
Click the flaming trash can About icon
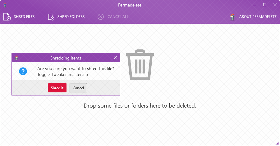click(x=232, y=17)
